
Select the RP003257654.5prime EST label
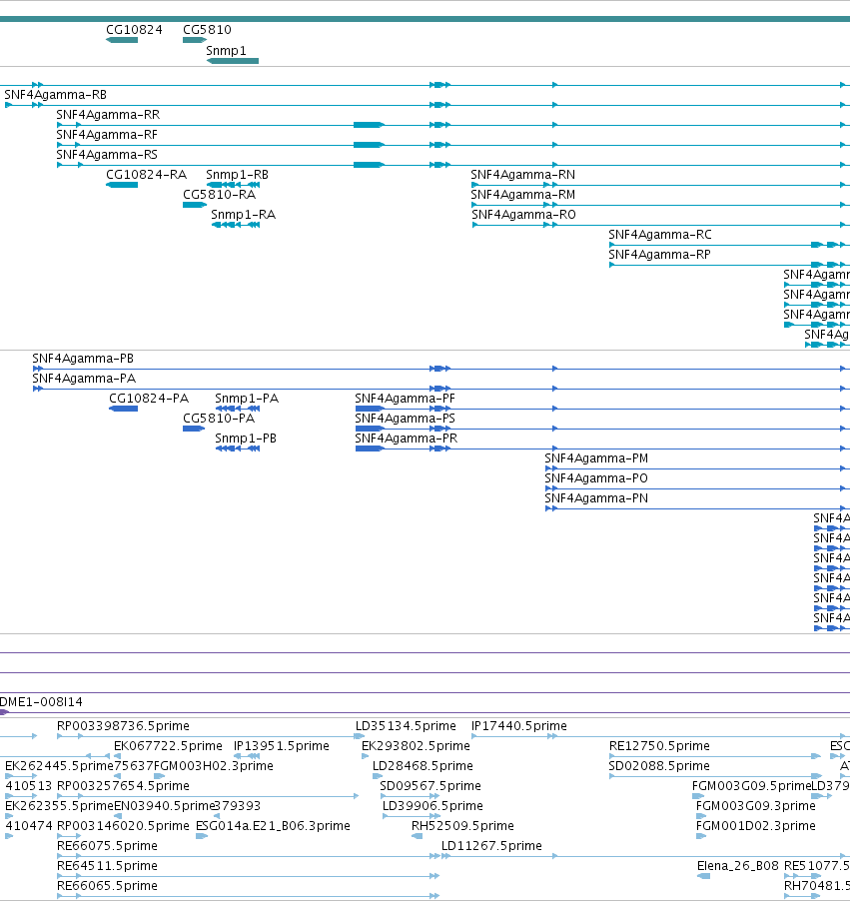pos(123,786)
